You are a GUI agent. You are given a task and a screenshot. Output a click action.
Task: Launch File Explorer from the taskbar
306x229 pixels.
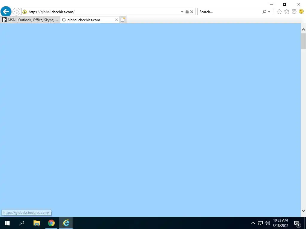(x=36, y=223)
